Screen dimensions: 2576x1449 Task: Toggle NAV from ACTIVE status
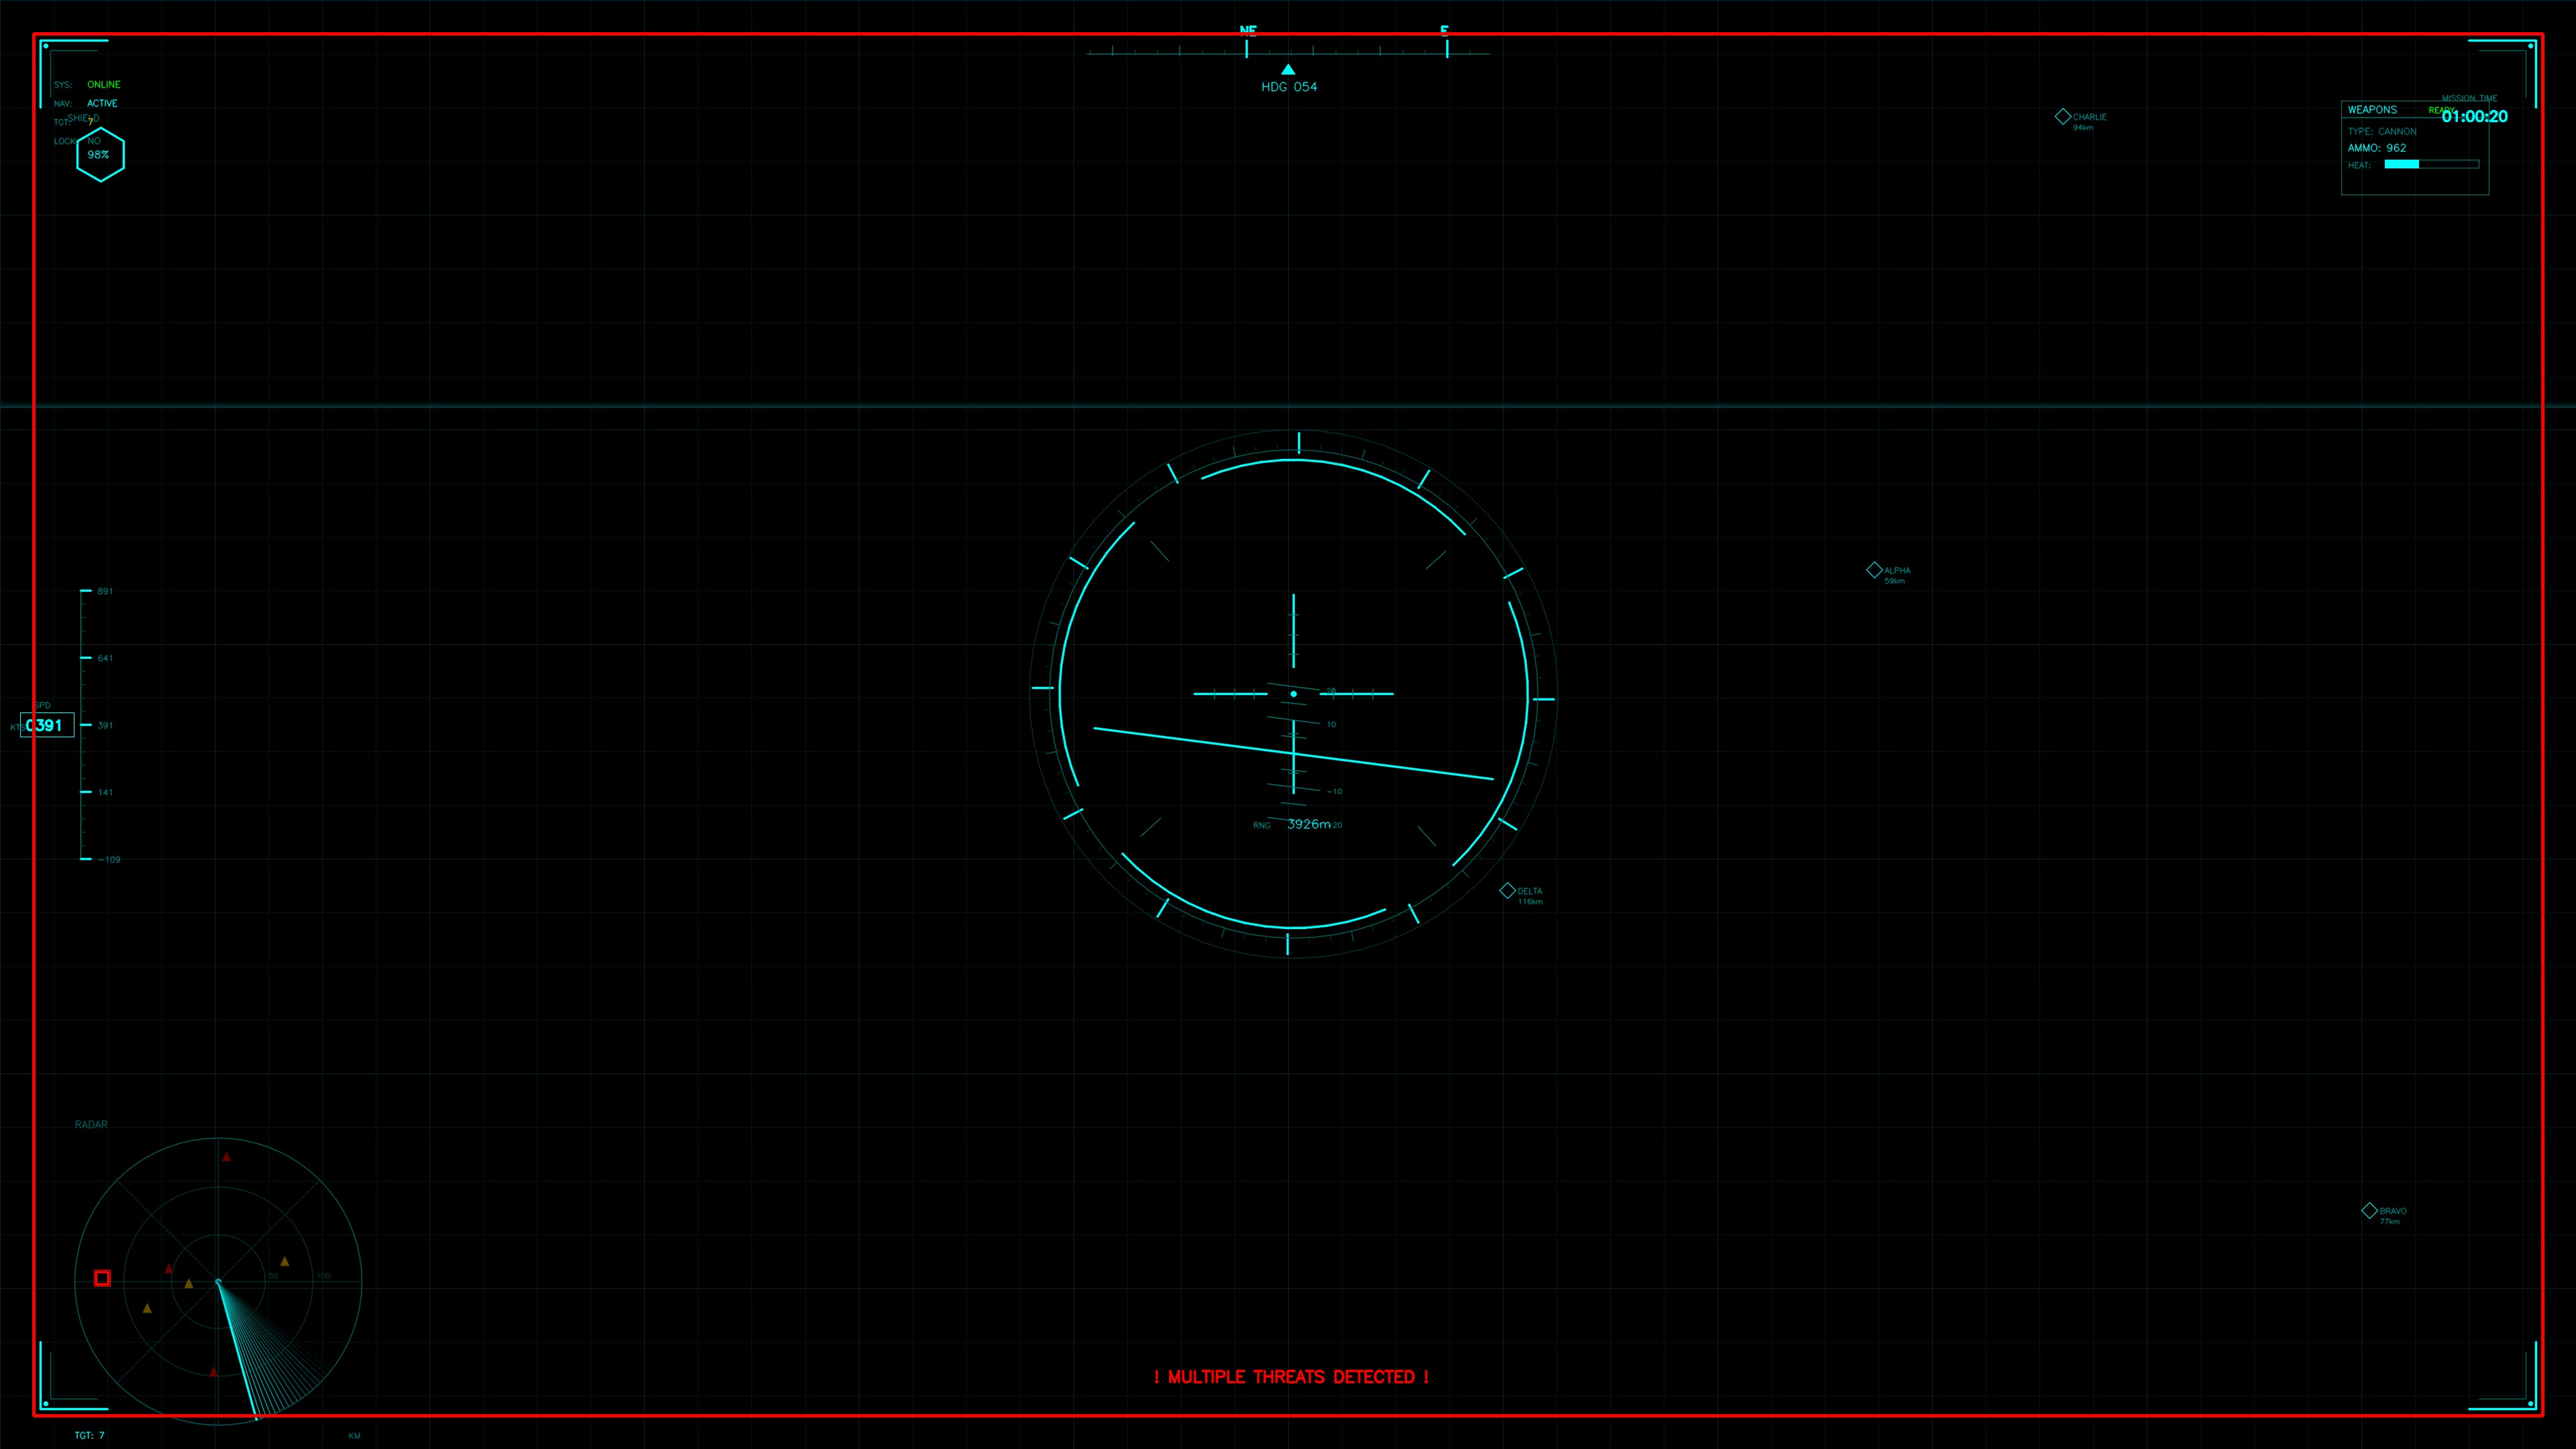(102, 103)
